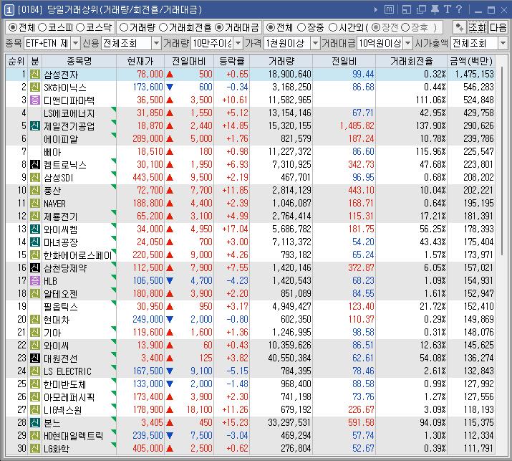Select the 필옵틱스 stock name

click(60, 307)
